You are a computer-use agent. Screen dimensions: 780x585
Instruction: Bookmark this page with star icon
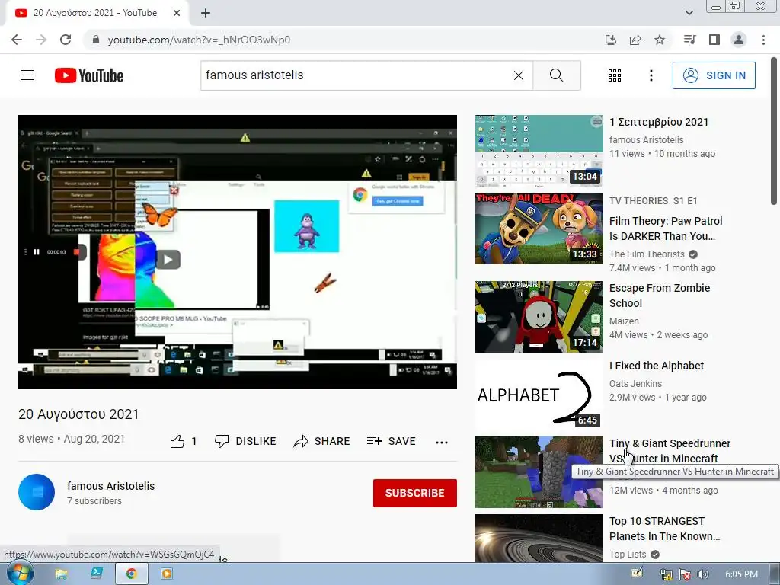(x=660, y=40)
